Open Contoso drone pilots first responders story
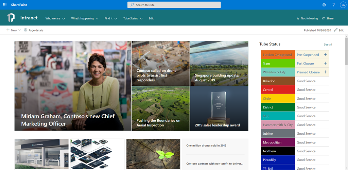Viewport: 348px width, 170px height. [x=160, y=63]
